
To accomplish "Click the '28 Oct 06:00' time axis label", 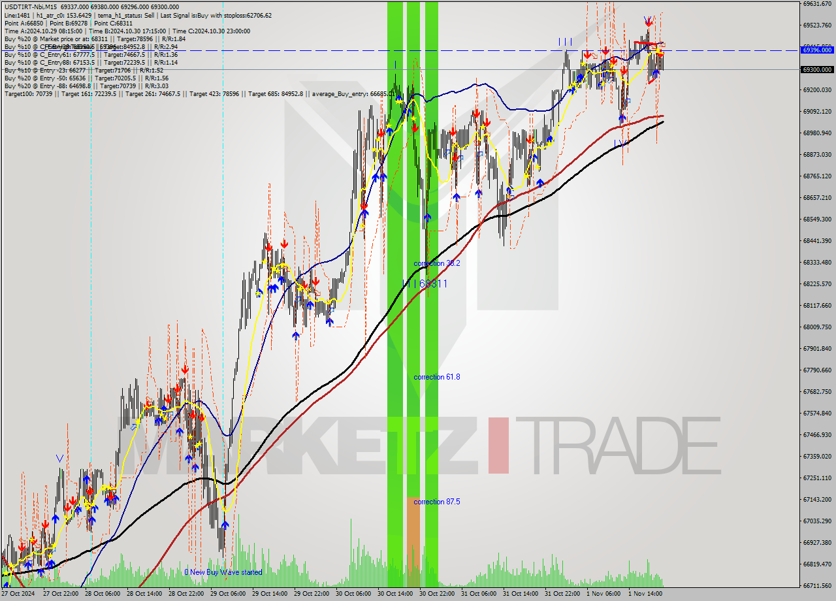I will (103, 594).
